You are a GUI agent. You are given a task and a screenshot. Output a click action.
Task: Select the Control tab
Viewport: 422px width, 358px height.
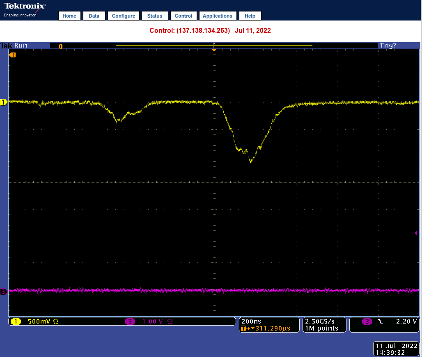(x=183, y=16)
